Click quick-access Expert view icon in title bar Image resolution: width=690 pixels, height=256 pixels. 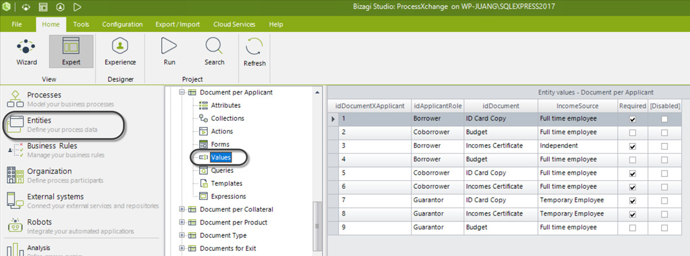point(43,6)
